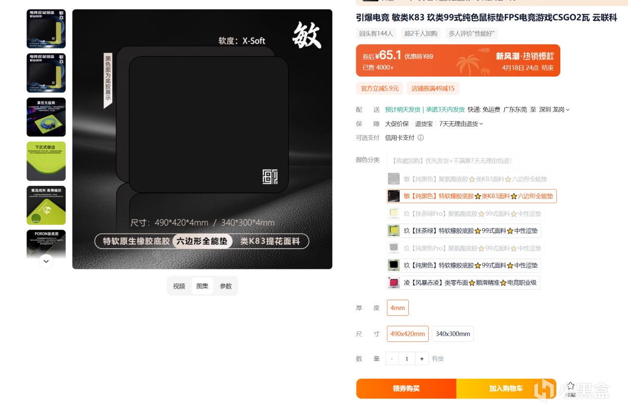Screen dimensions: 628x413
Task: Pick the 玖【纯黑色Pro】聚氨酯底胶 option
Action: click(x=466, y=248)
